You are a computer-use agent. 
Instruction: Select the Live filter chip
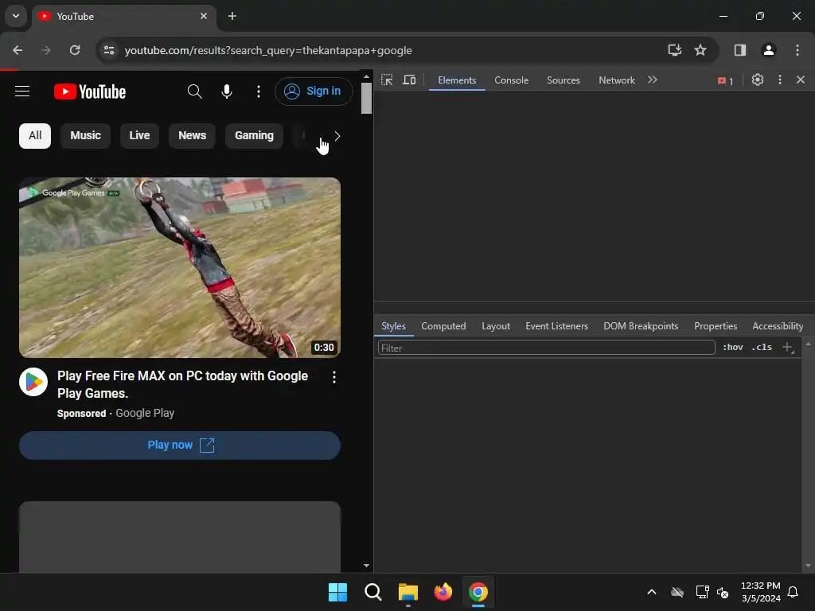tap(139, 135)
